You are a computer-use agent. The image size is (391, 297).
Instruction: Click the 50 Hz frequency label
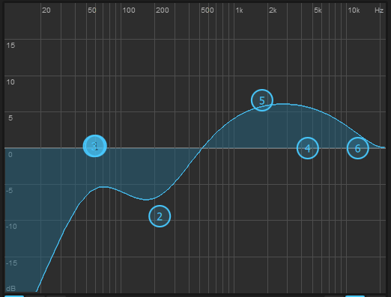[92, 10]
